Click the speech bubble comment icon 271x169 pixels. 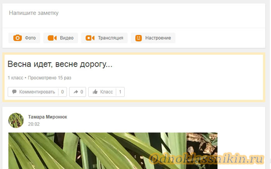click(x=14, y=92)
